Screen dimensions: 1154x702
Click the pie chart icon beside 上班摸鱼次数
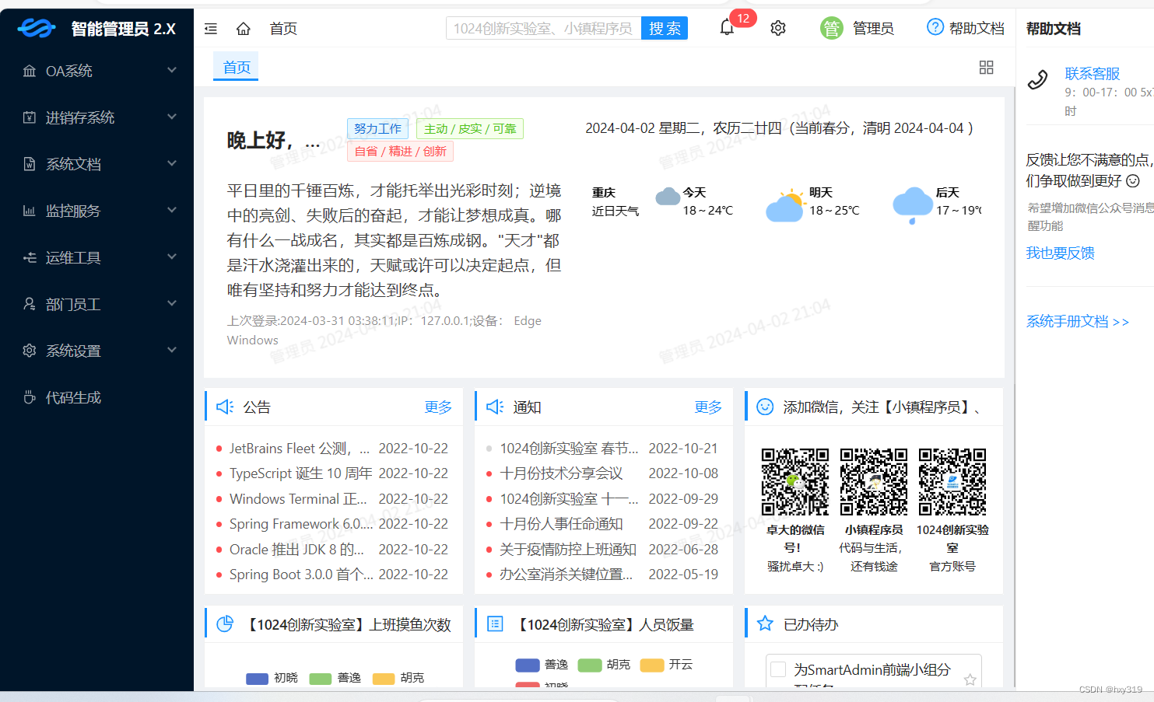225,623
